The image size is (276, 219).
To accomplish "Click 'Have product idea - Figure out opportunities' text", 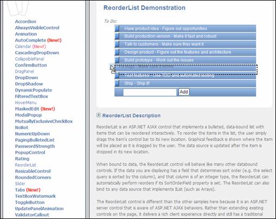I will pos(166,29).
